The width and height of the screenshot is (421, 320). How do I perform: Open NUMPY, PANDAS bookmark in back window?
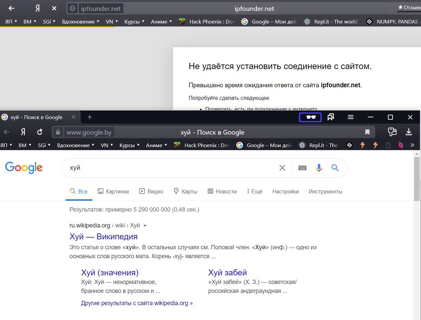tap(393, 21)
